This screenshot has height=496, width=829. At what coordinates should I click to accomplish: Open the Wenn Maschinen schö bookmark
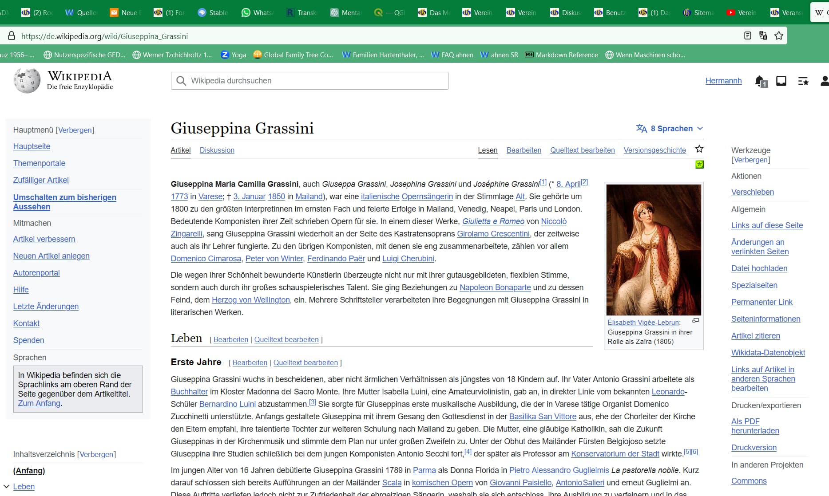click(645, 55)
